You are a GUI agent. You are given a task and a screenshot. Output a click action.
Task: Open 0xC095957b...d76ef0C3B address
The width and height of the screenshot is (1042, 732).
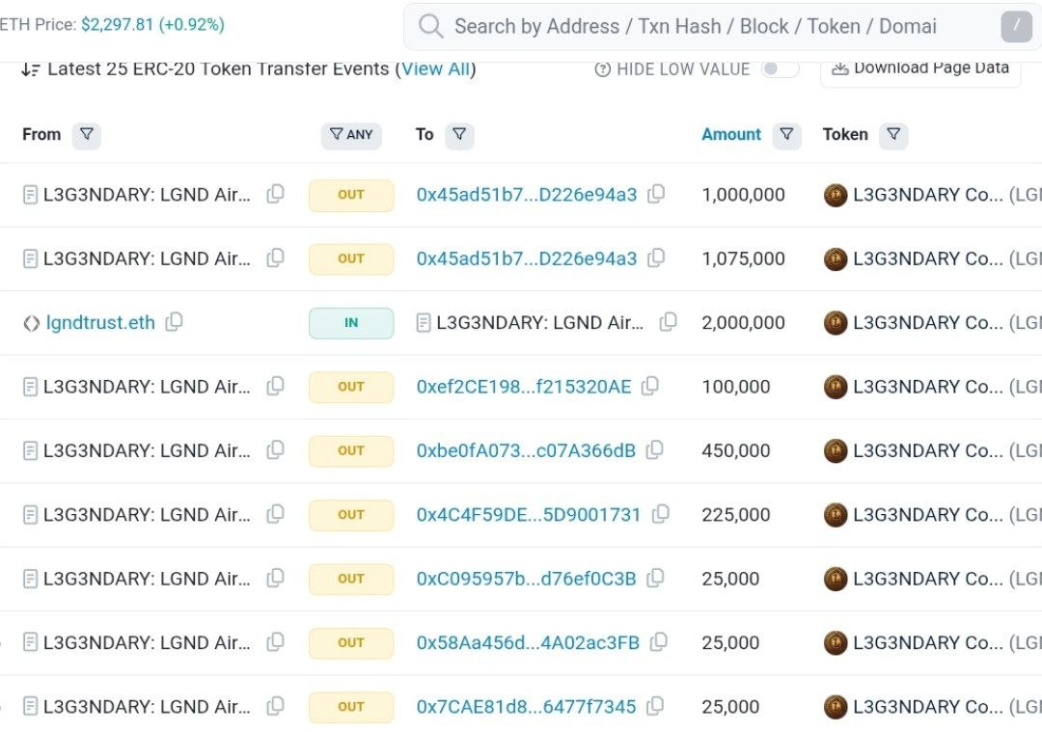click(x=527, y=579)
